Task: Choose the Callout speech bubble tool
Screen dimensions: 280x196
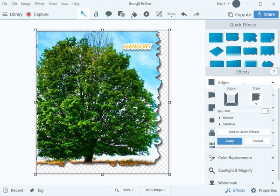Action: click(109, 14)
